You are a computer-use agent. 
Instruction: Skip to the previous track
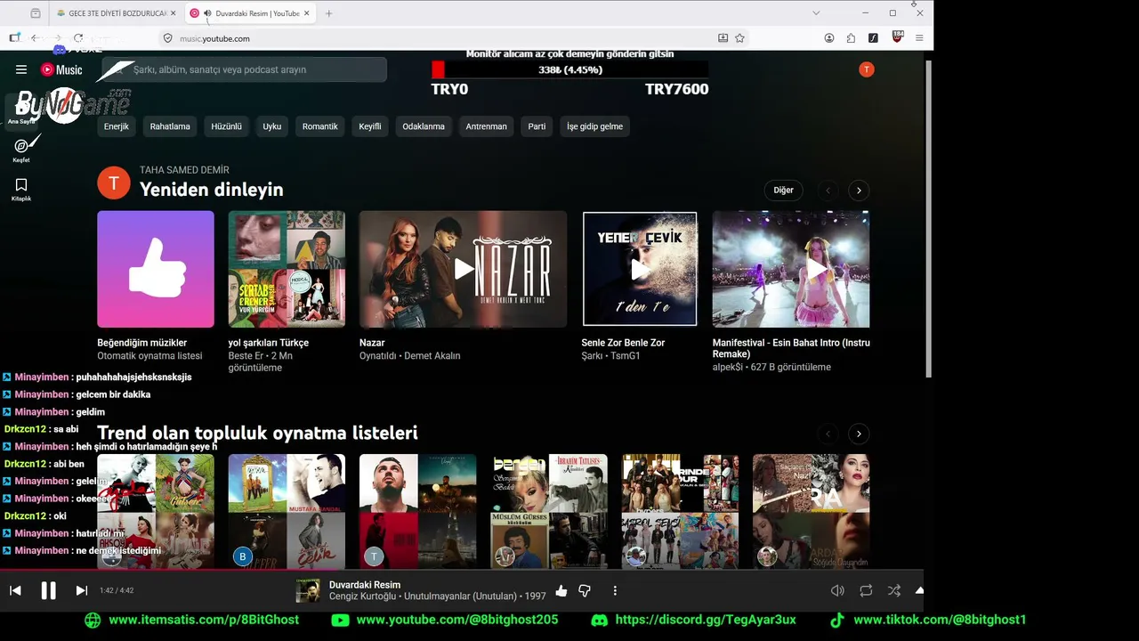[x=15, y=590]
